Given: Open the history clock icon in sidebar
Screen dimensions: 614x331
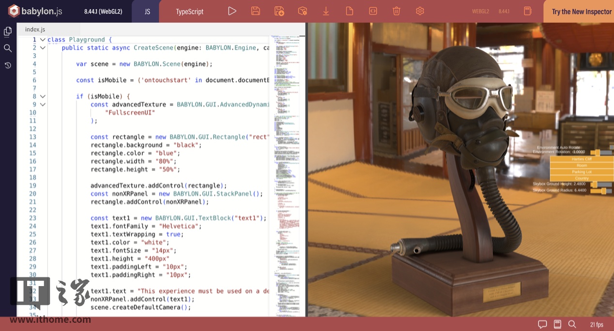Looking at the screenshot, I should [x=8, y=65].
